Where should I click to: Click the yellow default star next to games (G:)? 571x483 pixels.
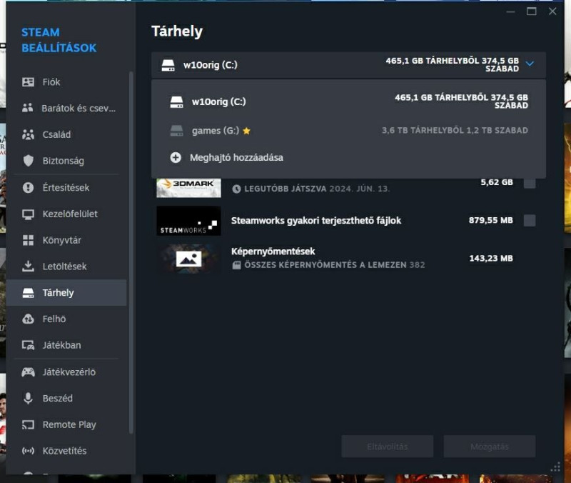click(246, 131)
